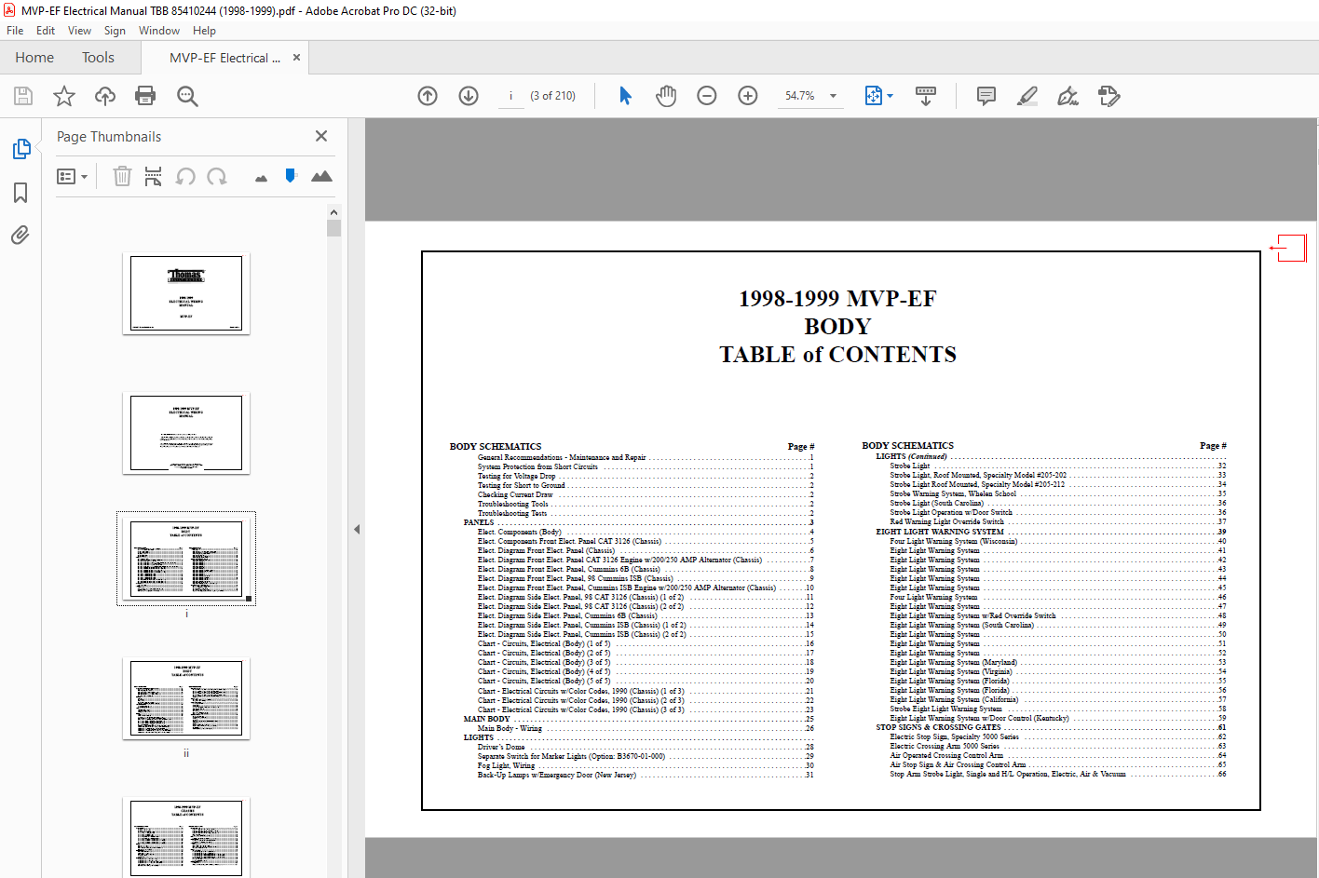The image size is (1319, 878).
Task: Star this document as a favorite
Action: (64, 96)
